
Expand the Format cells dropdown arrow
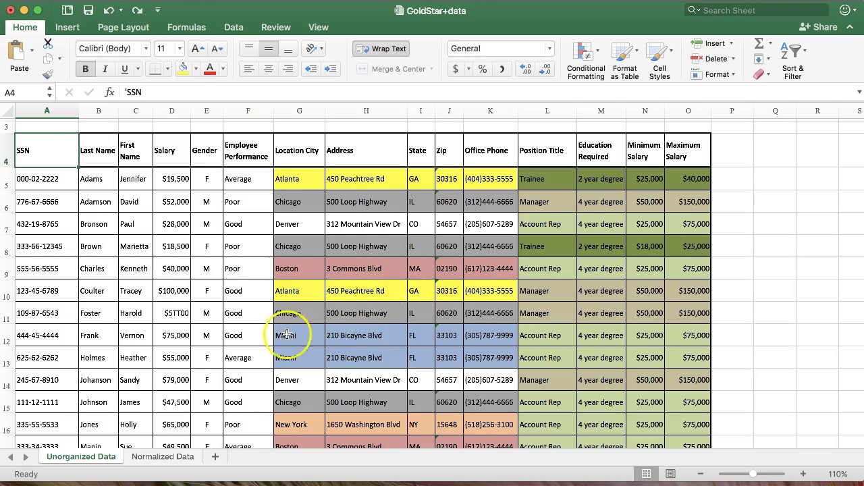(733, 74)
